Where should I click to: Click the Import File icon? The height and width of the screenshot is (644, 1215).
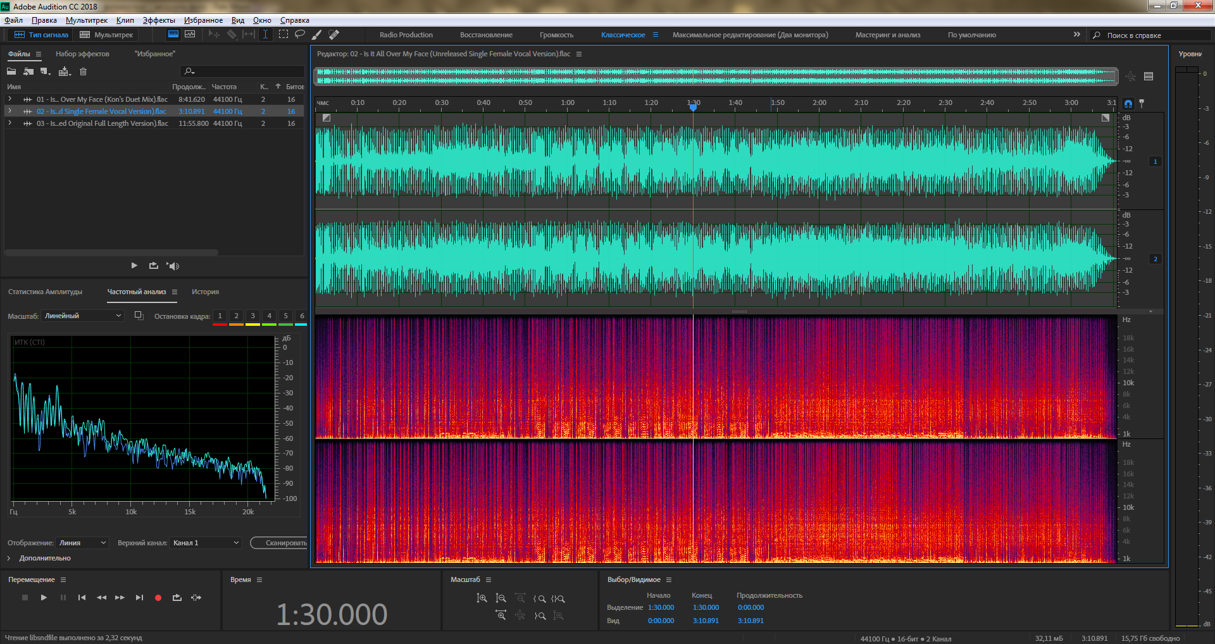click(28, 71)
